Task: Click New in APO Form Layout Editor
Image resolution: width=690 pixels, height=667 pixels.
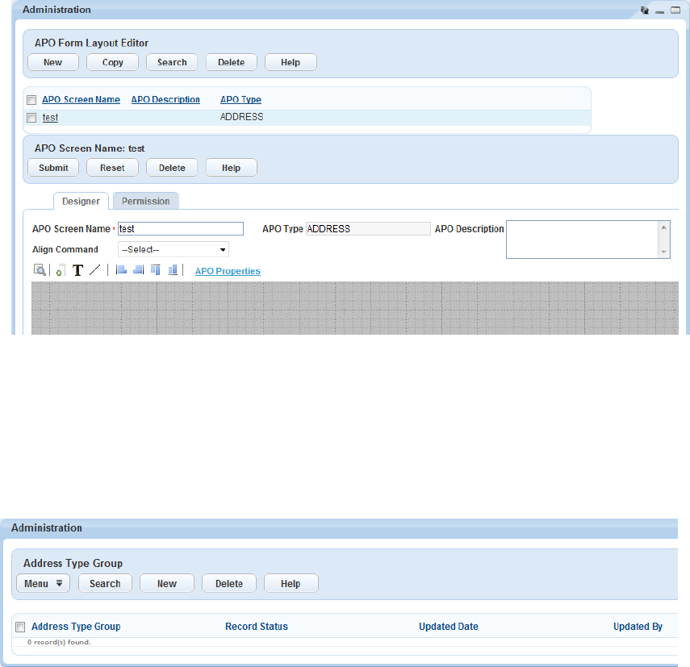Action: 52,62
